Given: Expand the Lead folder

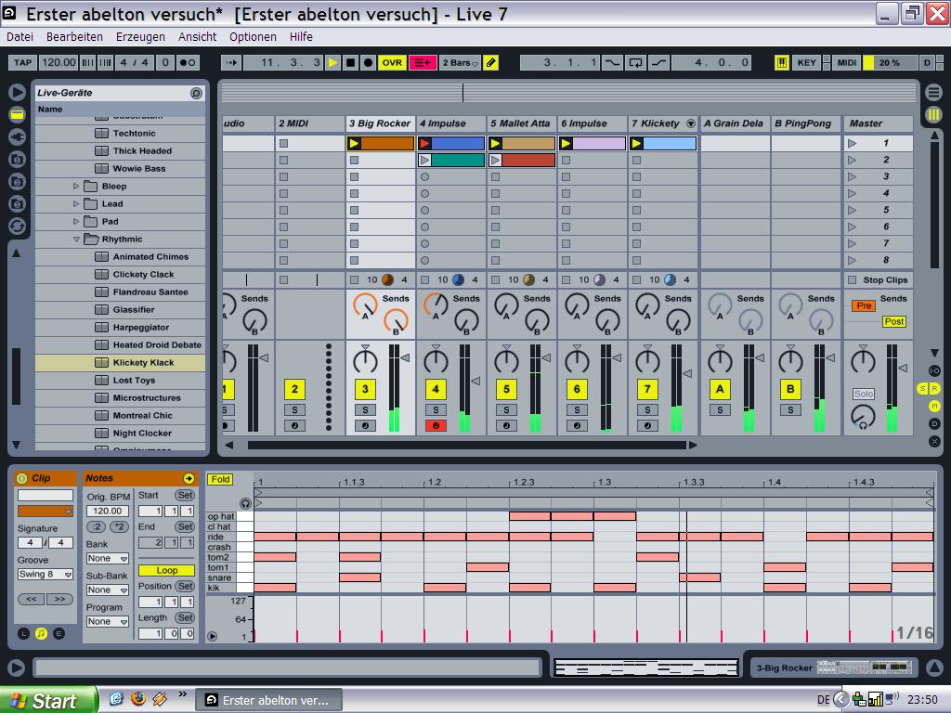Looking at the screenshot, I should 76,203.
